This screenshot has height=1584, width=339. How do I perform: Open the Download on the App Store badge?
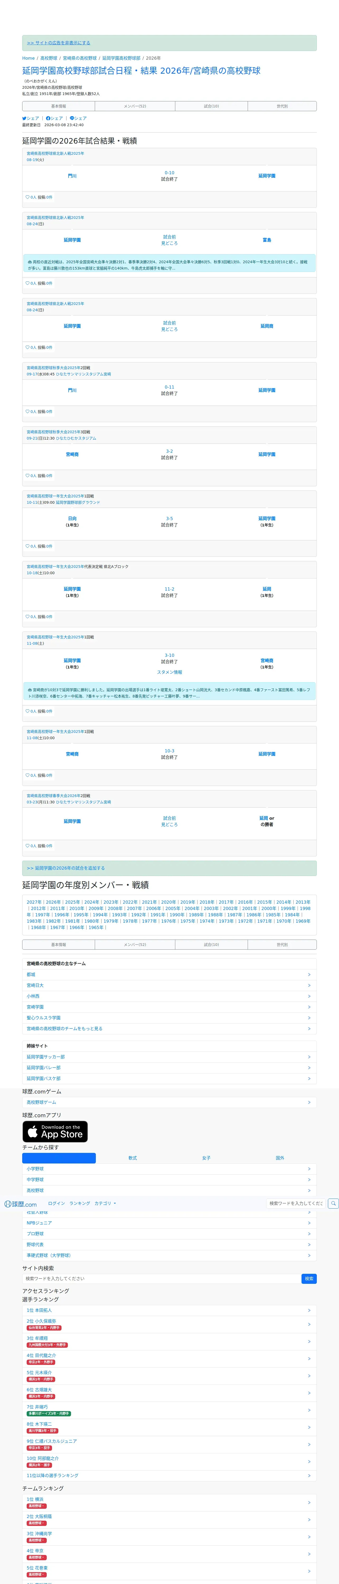55,1132
